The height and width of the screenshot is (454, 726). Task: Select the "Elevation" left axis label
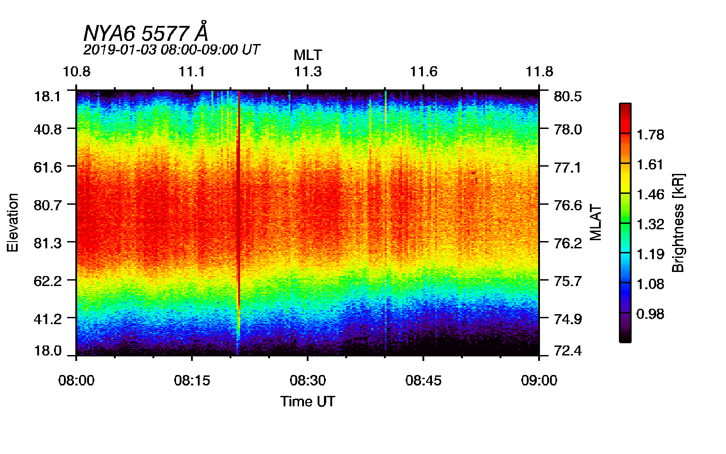click(x=13, y=222)
